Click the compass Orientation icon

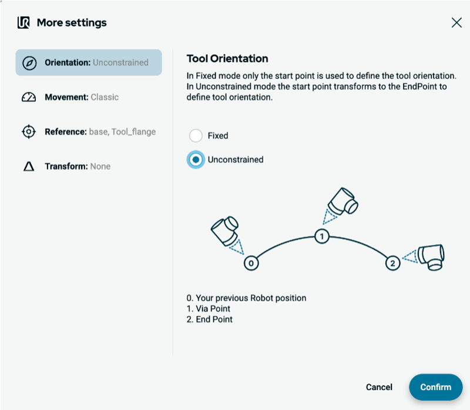(29, 63)
